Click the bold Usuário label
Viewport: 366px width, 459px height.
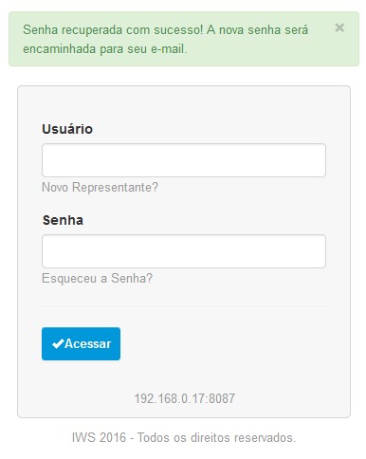[x=67, y=129]
